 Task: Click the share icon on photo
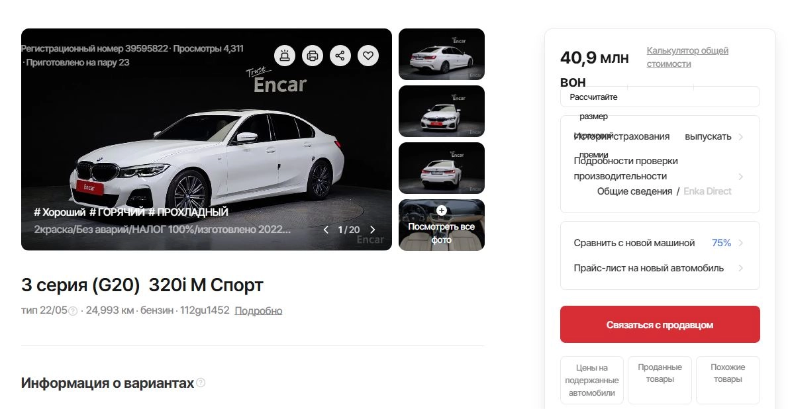[x=340, y=56]
